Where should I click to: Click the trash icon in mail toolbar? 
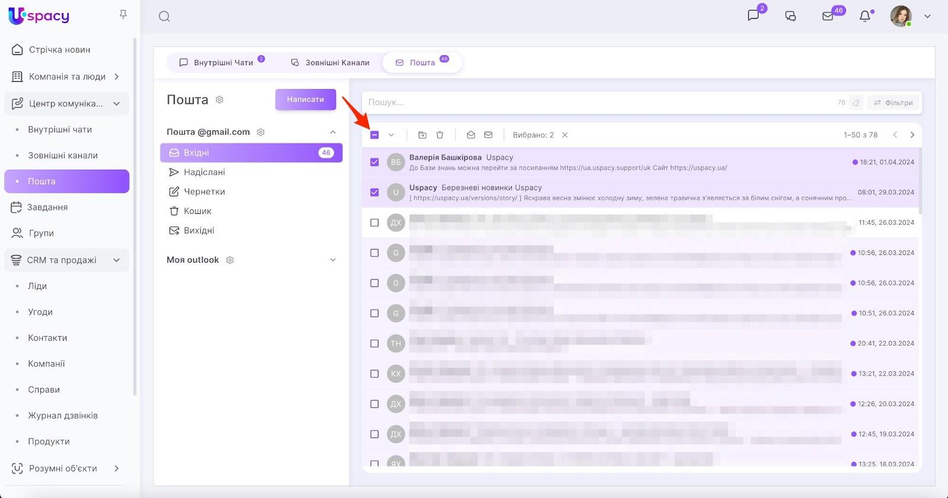click(x=440, y=135)
